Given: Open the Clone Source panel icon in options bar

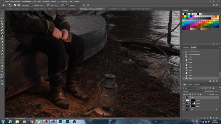Looking at the screenshot, I should pyautogui.click(x=18, y=5).
